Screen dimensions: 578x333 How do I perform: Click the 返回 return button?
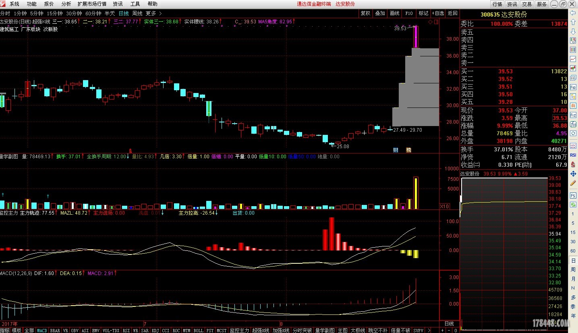click(x=452, y=13)
